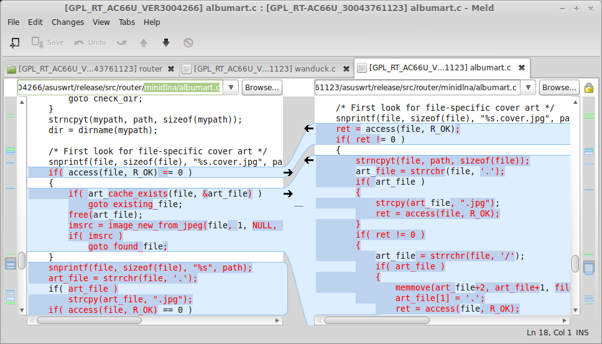Go to previous change with up arrow
The image size is (602, 344).
(x=144, y=43)
